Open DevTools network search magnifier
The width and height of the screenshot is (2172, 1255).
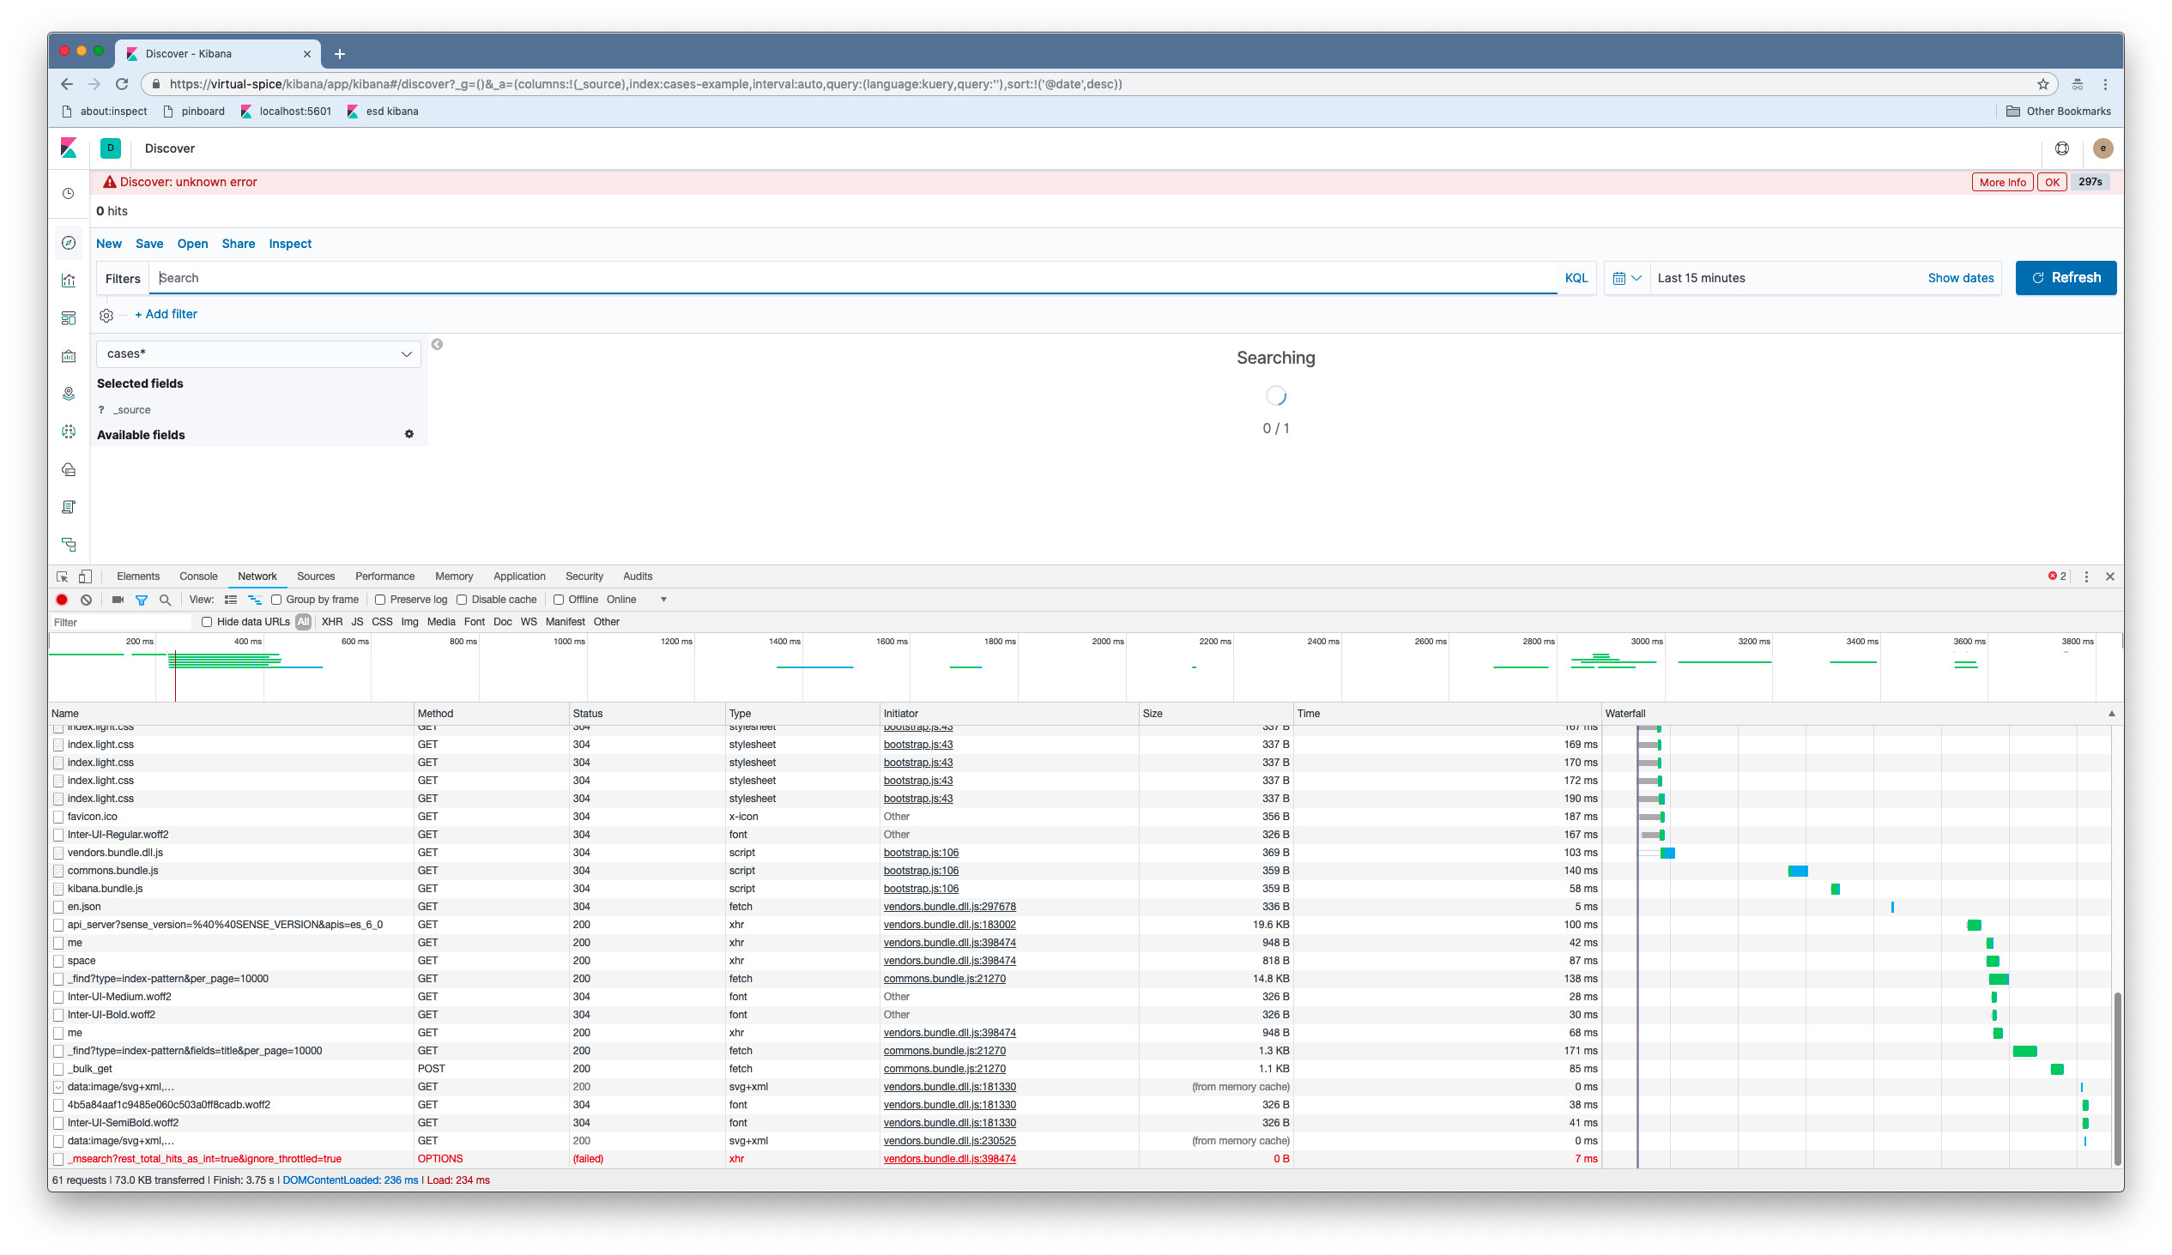pyautogui.click(x=166, y=600)
